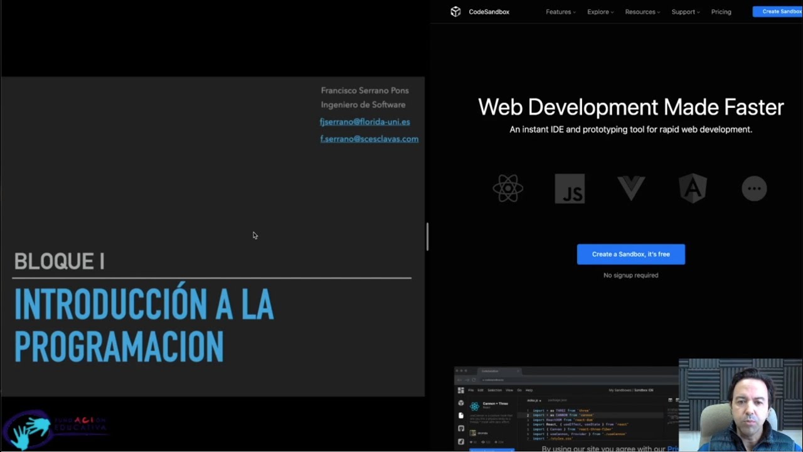Click the Create Sandbox button in header
This screenshot has width=803, height=452.
pos(778,11)
